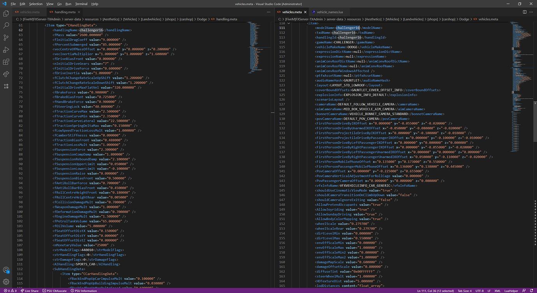Open the Extensions view
The image size is (537, 293).
[6, 62]
